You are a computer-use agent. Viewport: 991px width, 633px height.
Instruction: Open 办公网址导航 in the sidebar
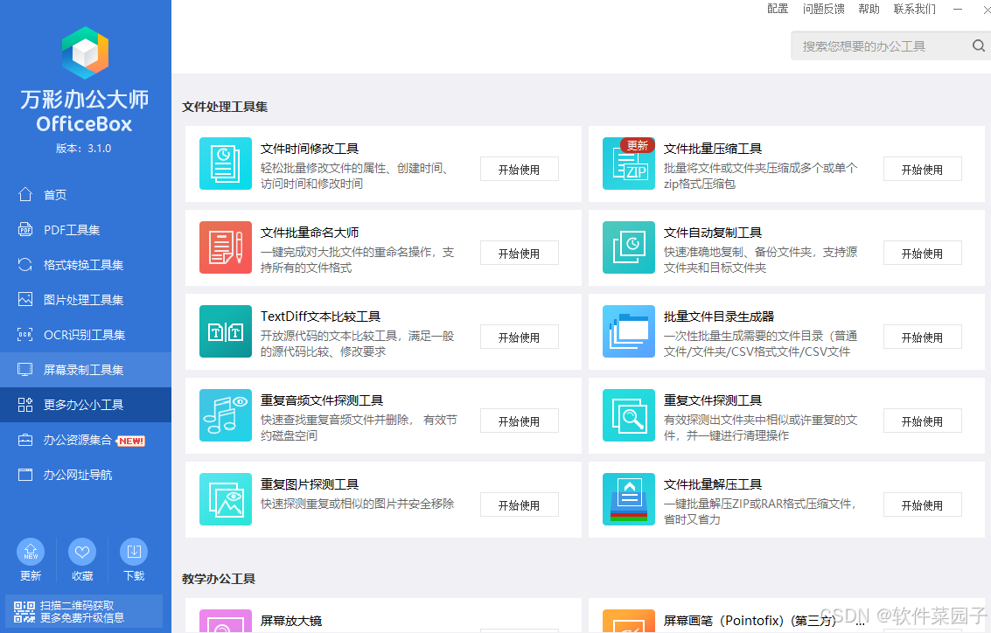86,475
